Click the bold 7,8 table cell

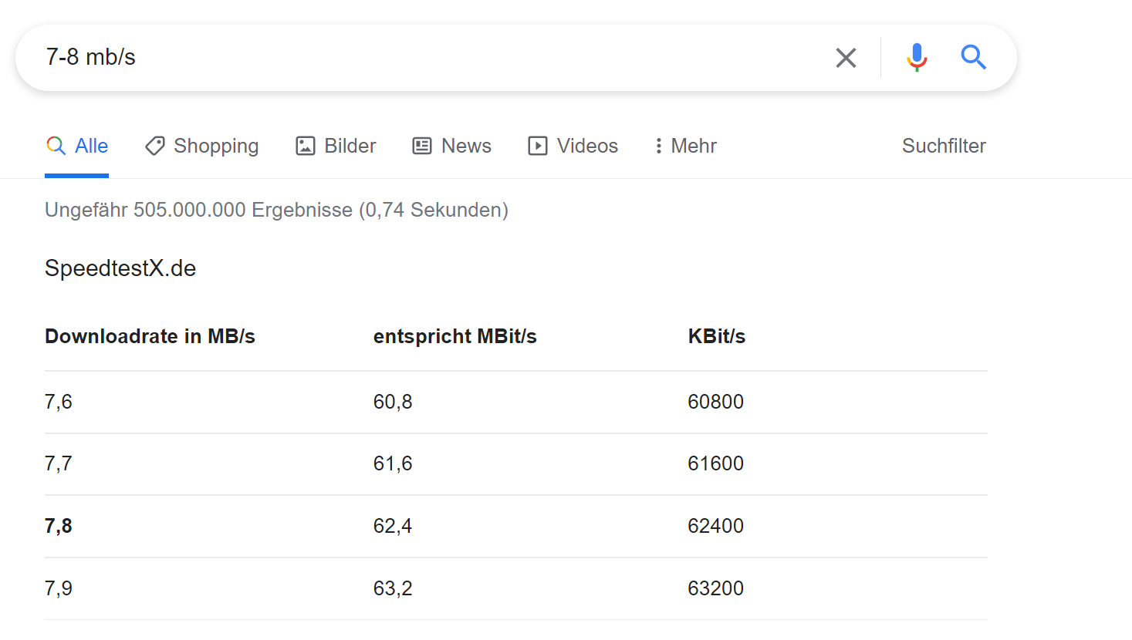click(x=59, y=526)
